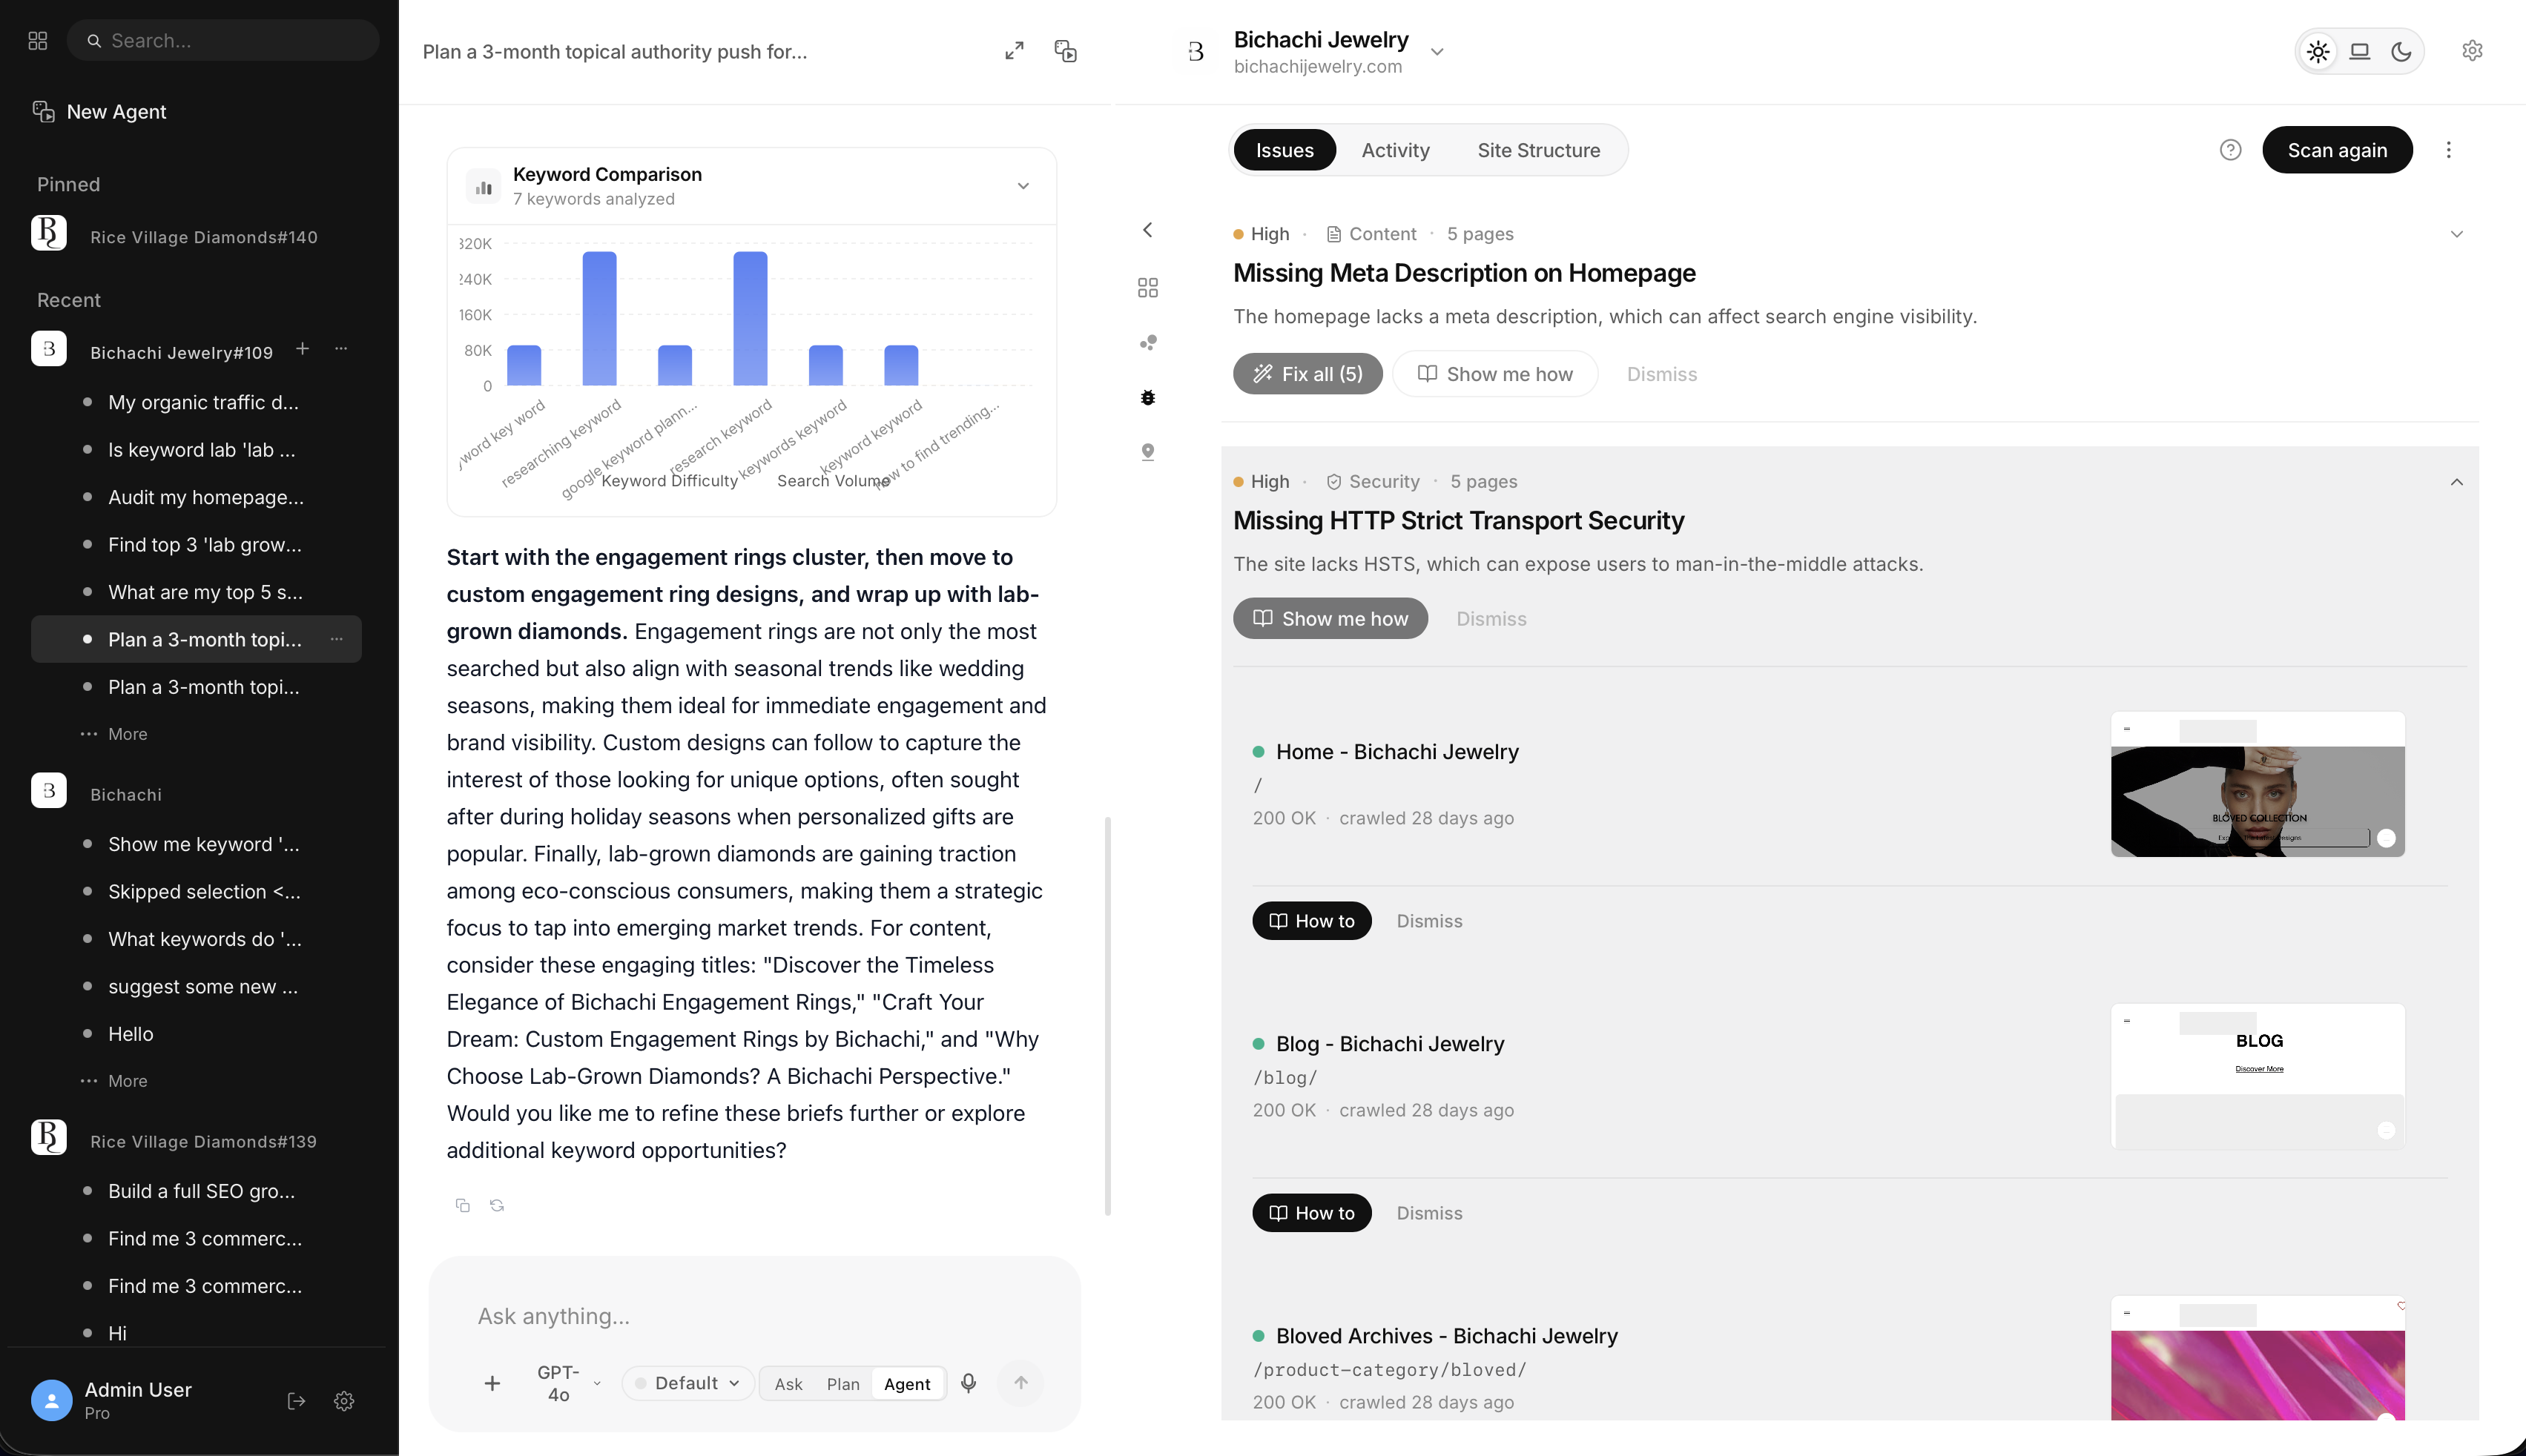Click the new chat window icon in header
Viewport: 2526px width, 1456px height.
click(x=1066, y=51)
